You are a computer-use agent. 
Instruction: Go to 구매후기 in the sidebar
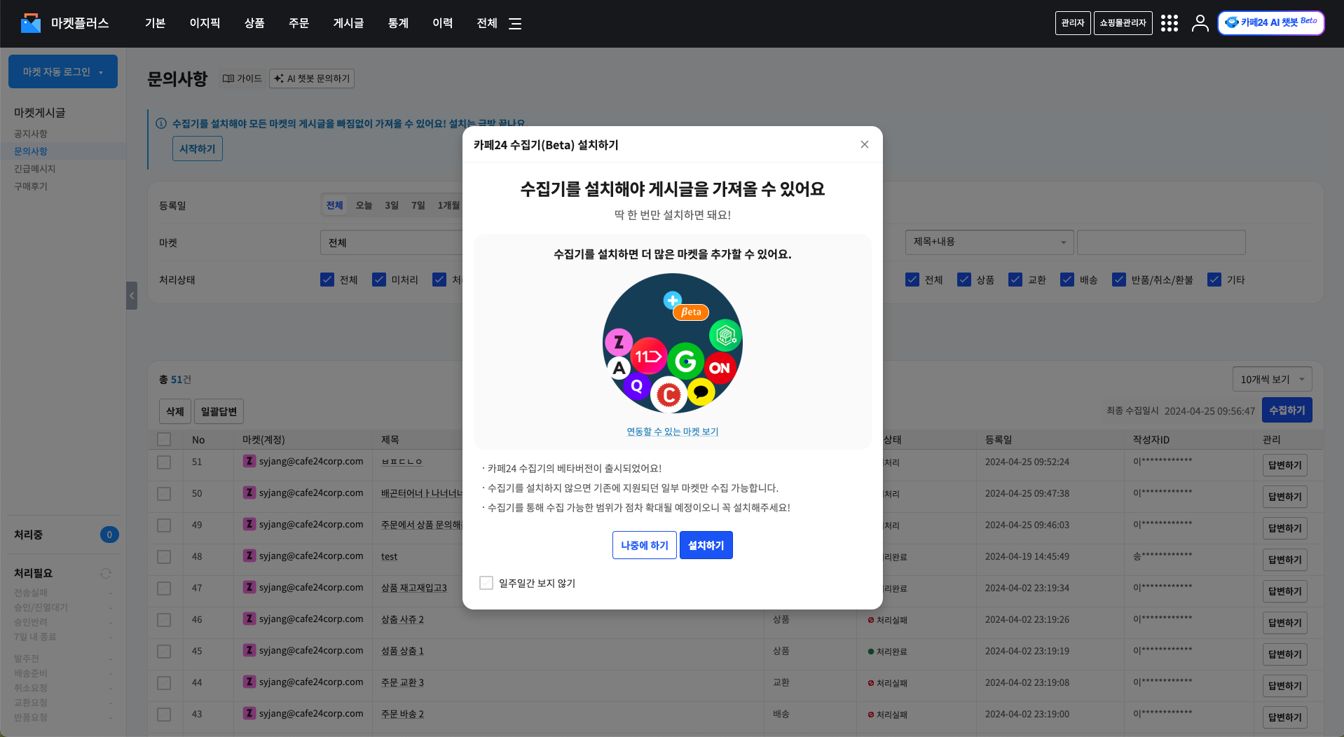click(x=31, y=186)
